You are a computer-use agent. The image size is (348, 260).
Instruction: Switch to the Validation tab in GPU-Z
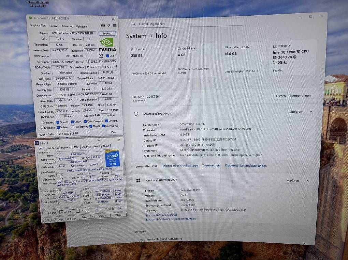click(x=82, y=26)
